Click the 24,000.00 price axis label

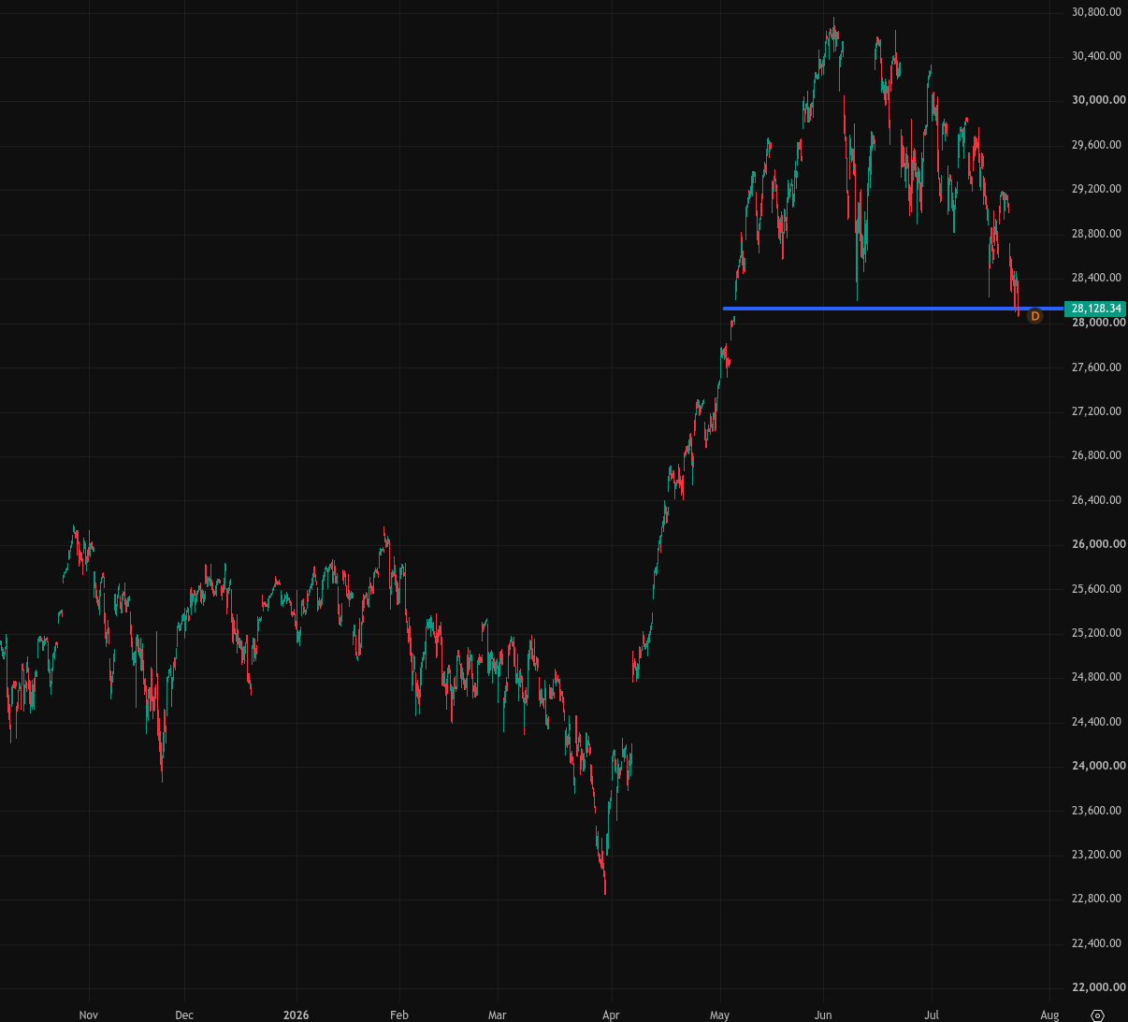tap(1098, 766)
